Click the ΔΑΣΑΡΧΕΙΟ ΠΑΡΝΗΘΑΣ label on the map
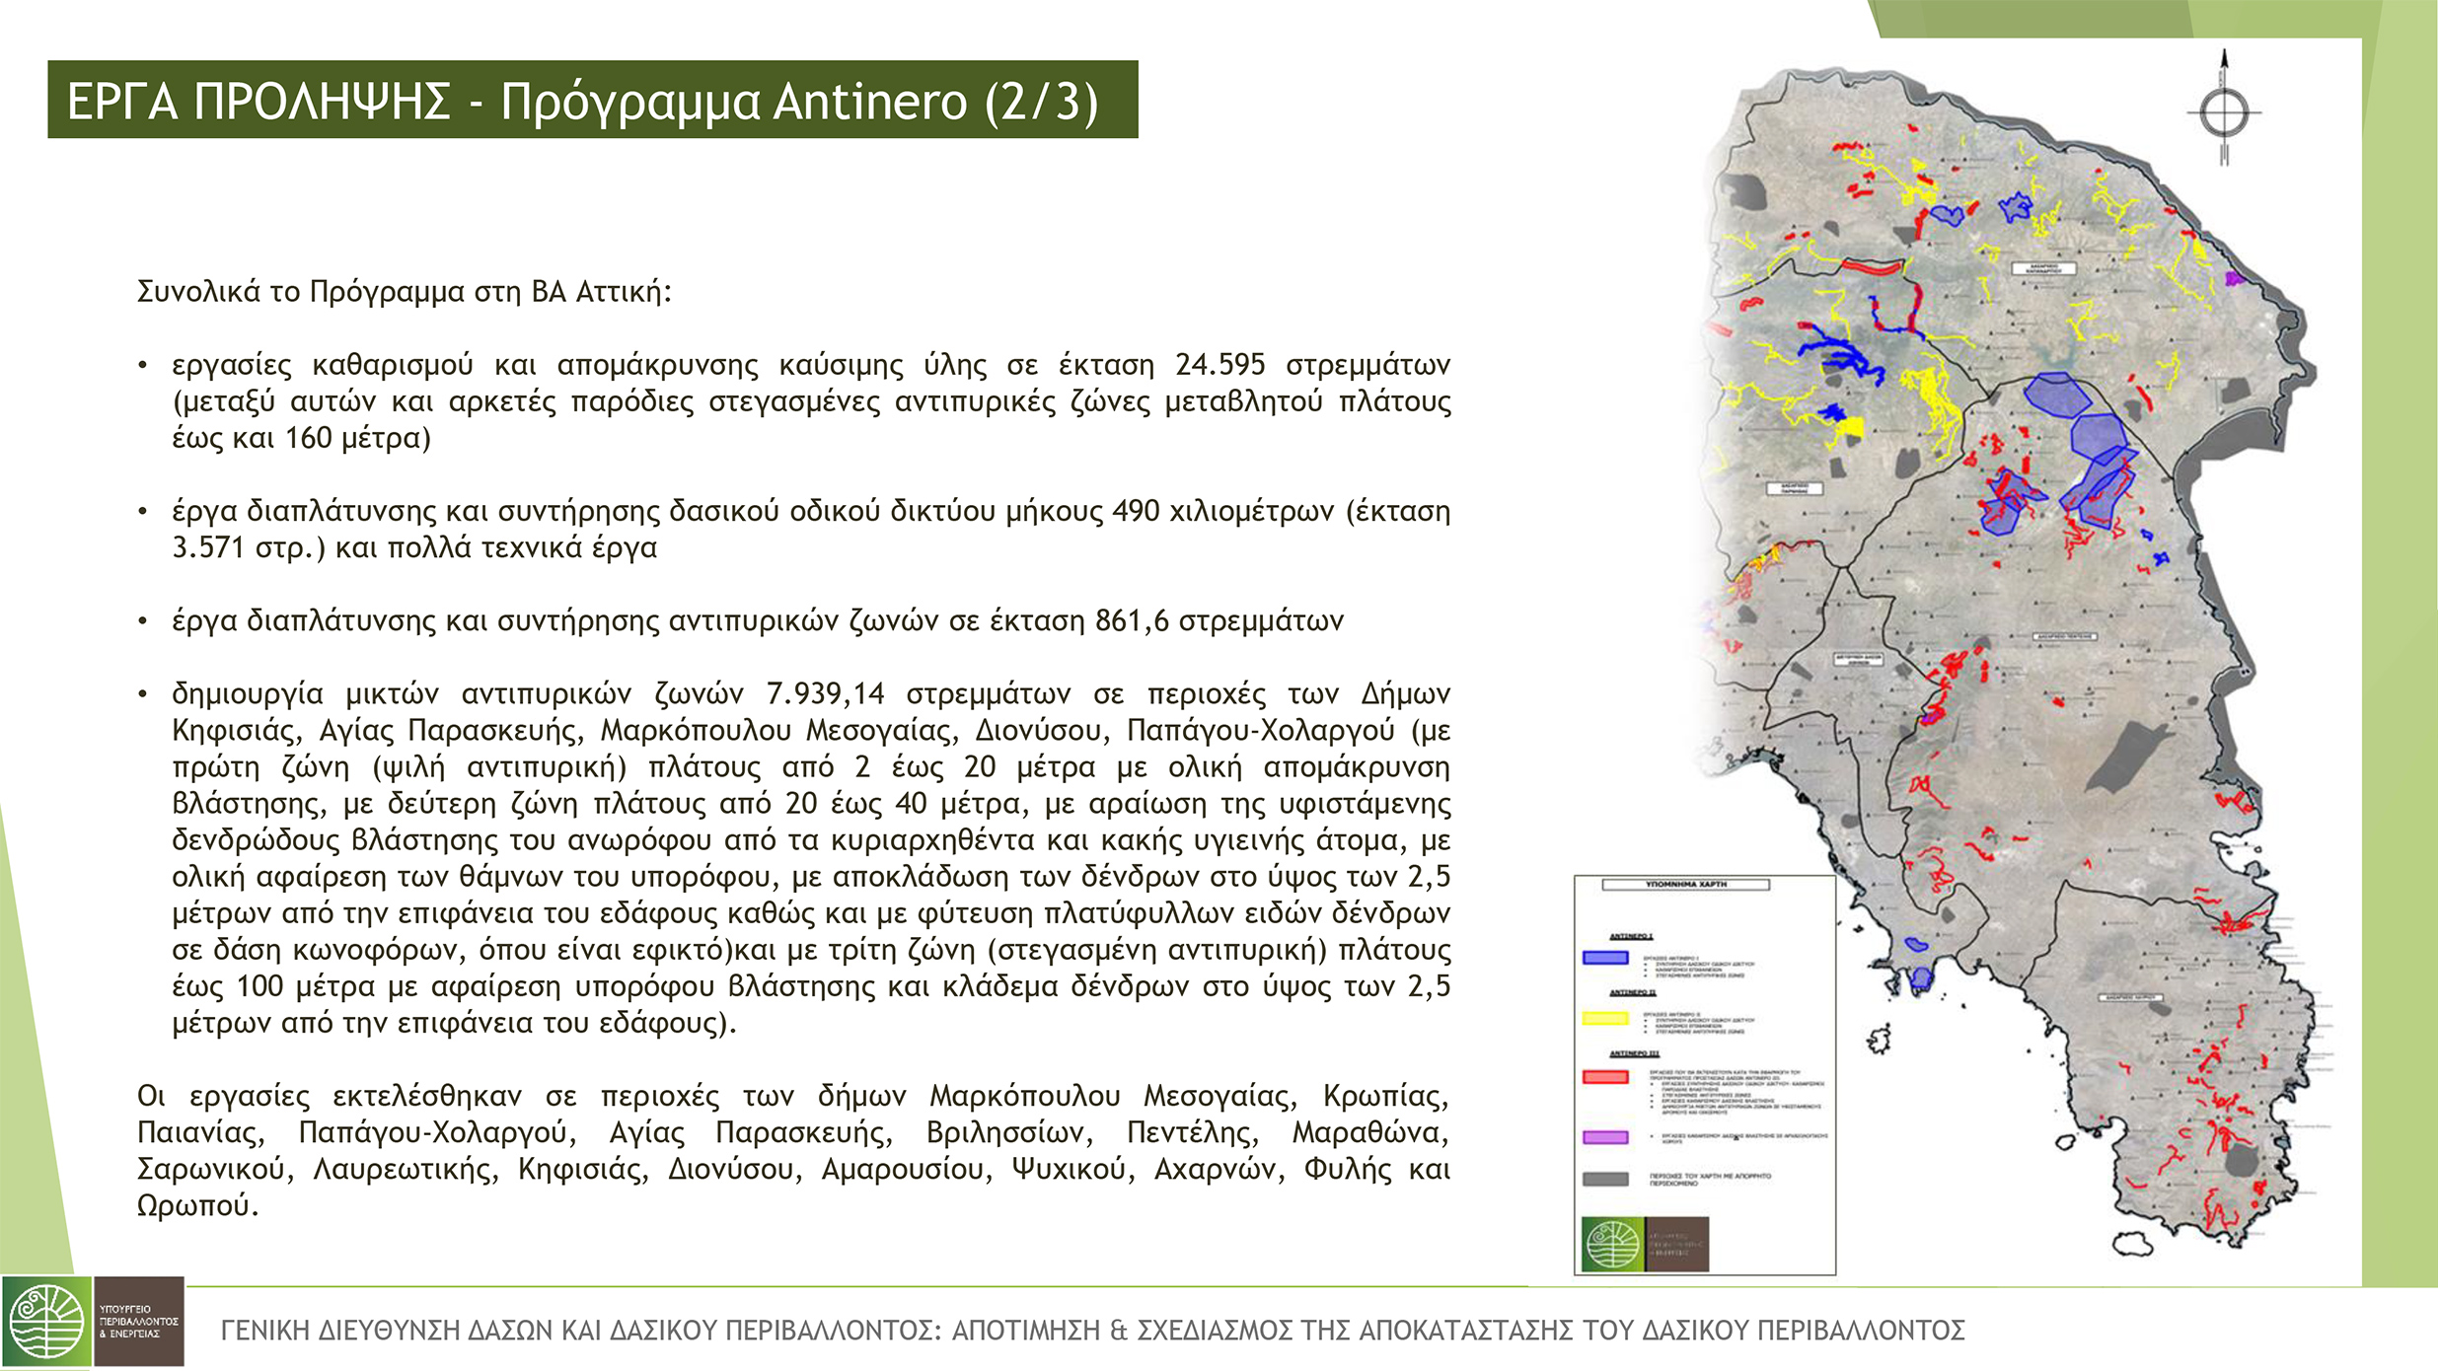This screenshot has height=1371, width=2438. 1796,488
